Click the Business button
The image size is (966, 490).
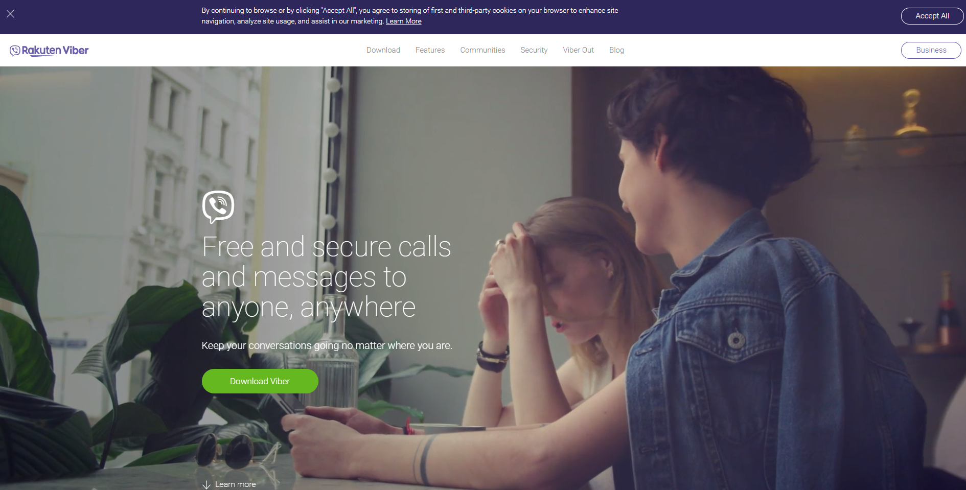(931, 50)
